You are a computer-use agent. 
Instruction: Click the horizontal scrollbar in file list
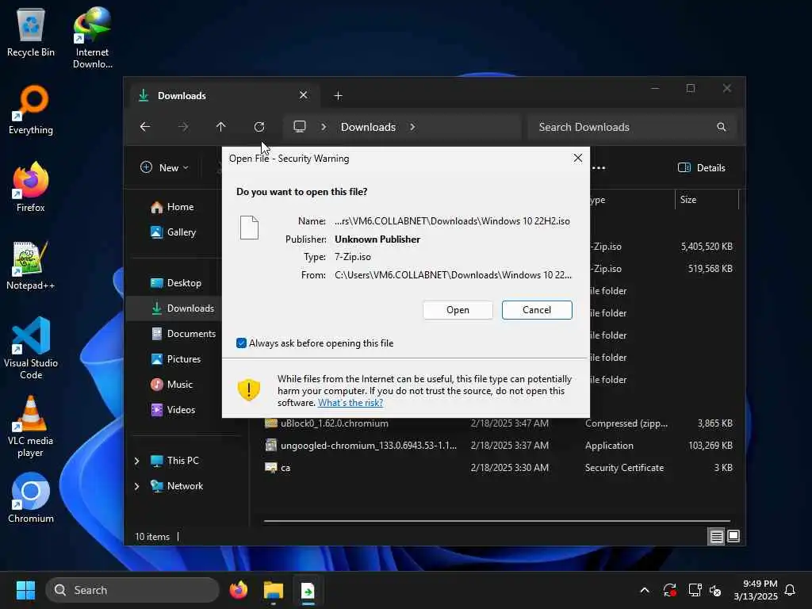coord(497,520)
